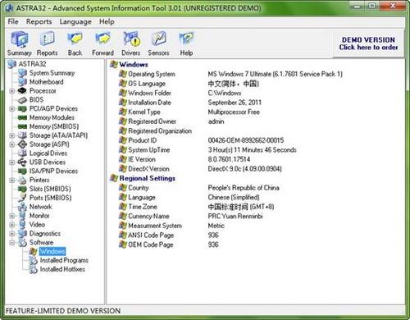Expand the Processor tree node

(12, 91)
